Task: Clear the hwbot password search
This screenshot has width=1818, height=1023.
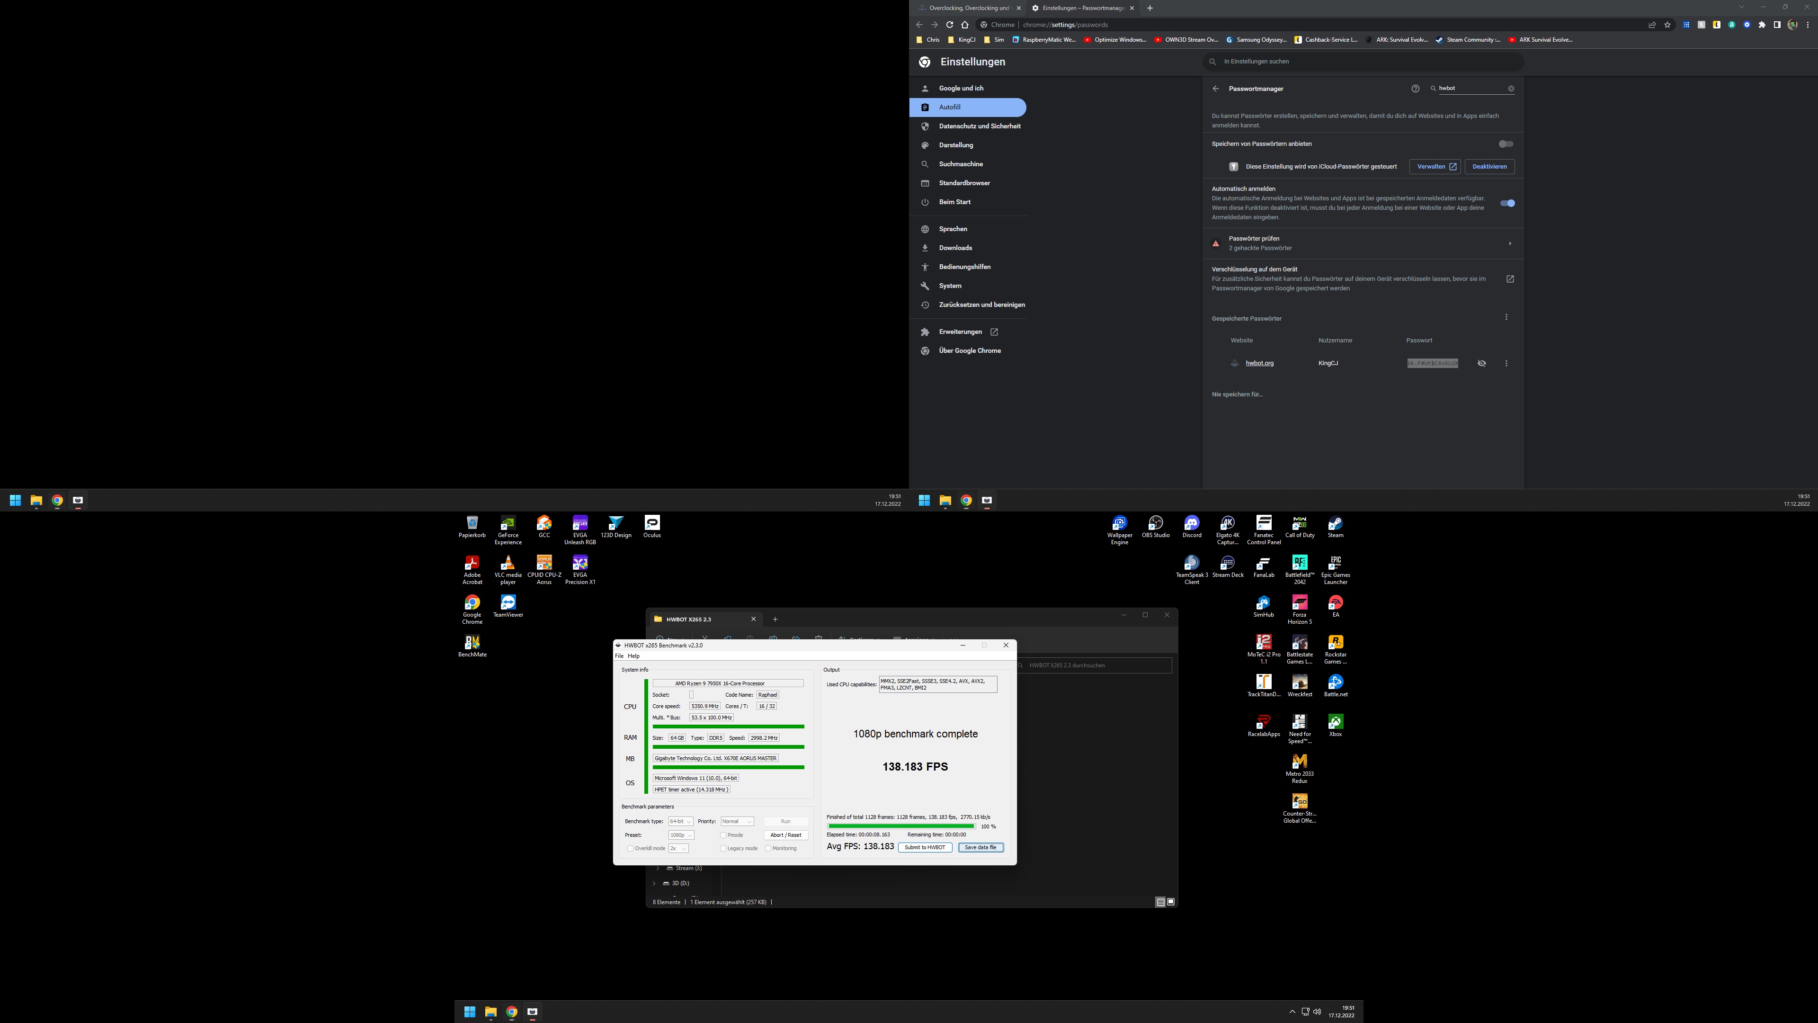Action: (x=1511, y=89)
